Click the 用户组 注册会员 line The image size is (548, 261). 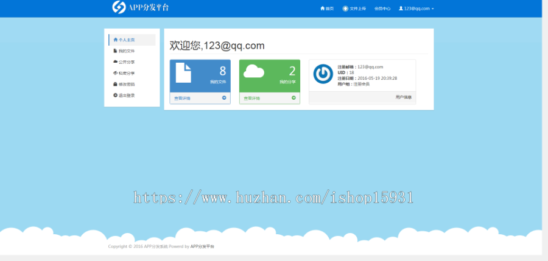click(354, 84)
